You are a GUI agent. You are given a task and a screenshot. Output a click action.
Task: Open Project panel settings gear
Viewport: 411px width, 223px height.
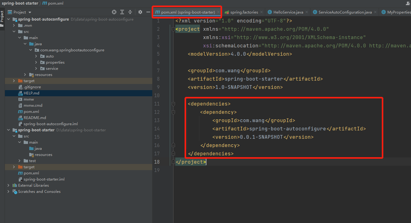click(140, 12)
